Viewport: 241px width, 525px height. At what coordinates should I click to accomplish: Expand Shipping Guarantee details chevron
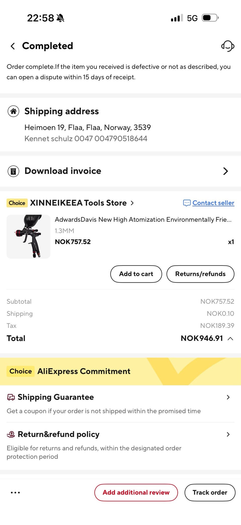click(228, 397)
